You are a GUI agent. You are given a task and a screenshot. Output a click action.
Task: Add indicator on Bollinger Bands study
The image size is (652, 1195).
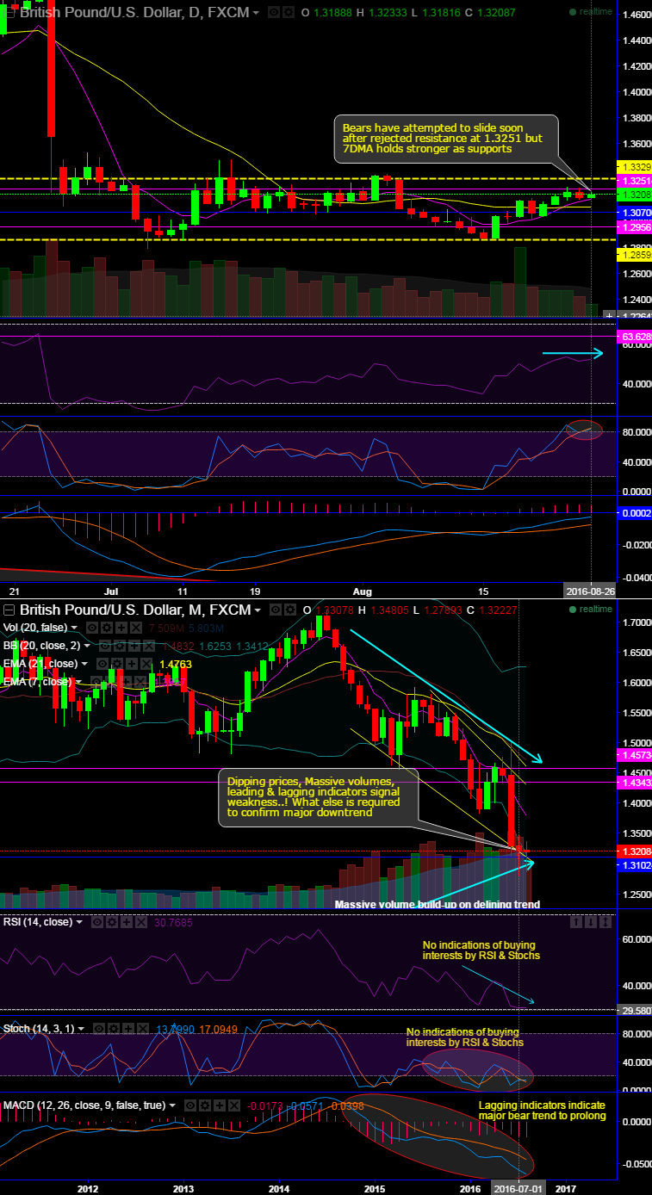click(x=134, y=646)
